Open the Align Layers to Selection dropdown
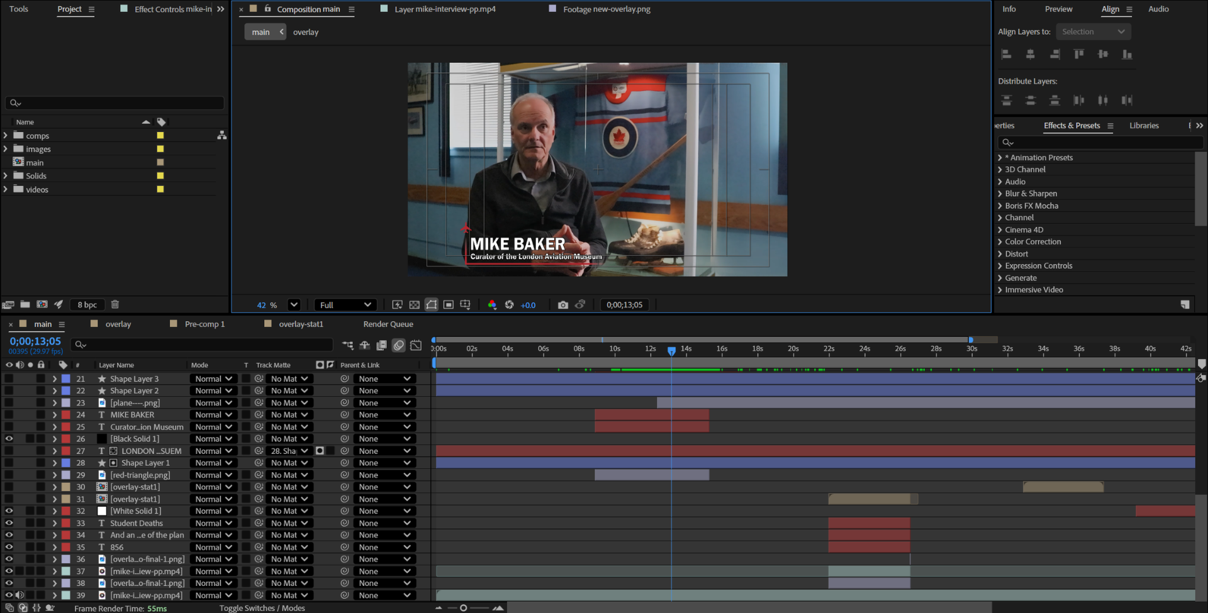The width and height of the screenshot is (1208, 613). (1093, 31)
